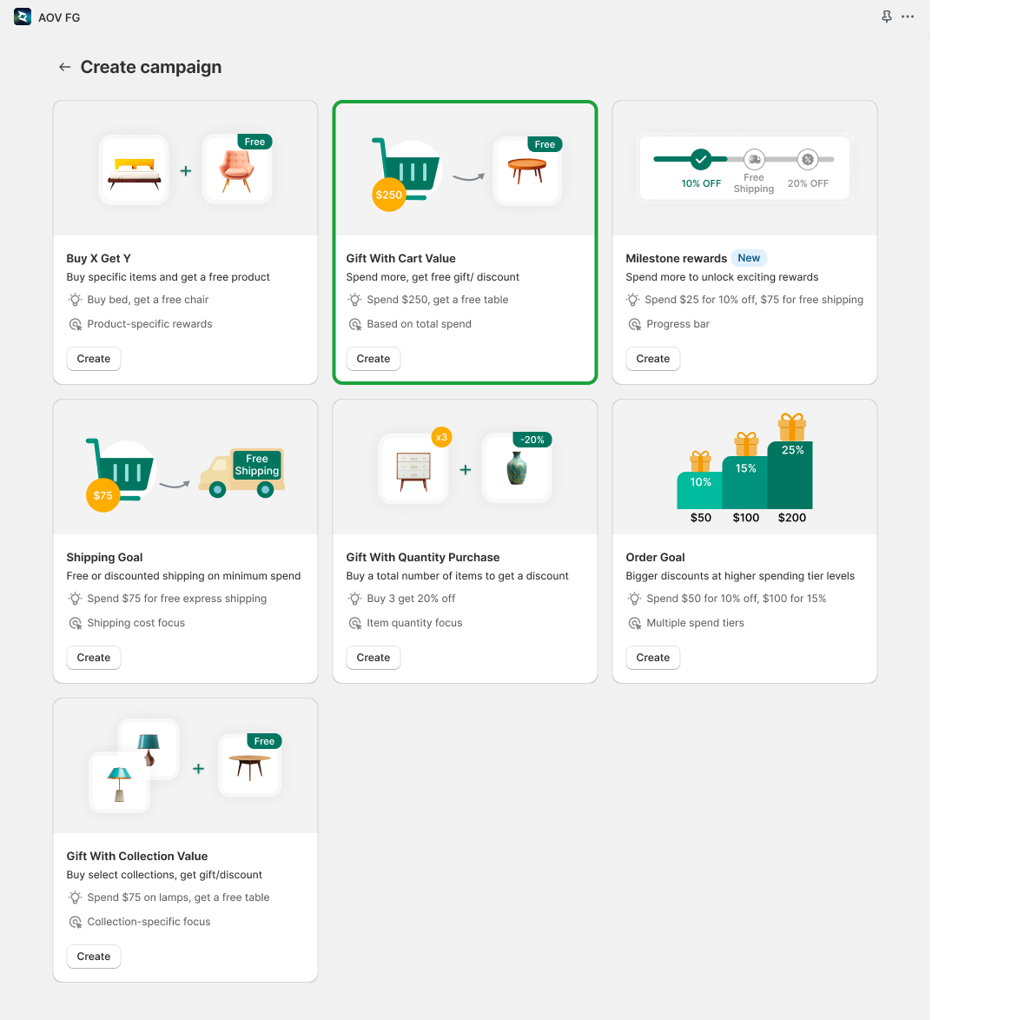Screen dimensions: 1018x1020
Task: Click the Free Shipping truck icon
Action: pyautogui.click(x=241, y=474)
